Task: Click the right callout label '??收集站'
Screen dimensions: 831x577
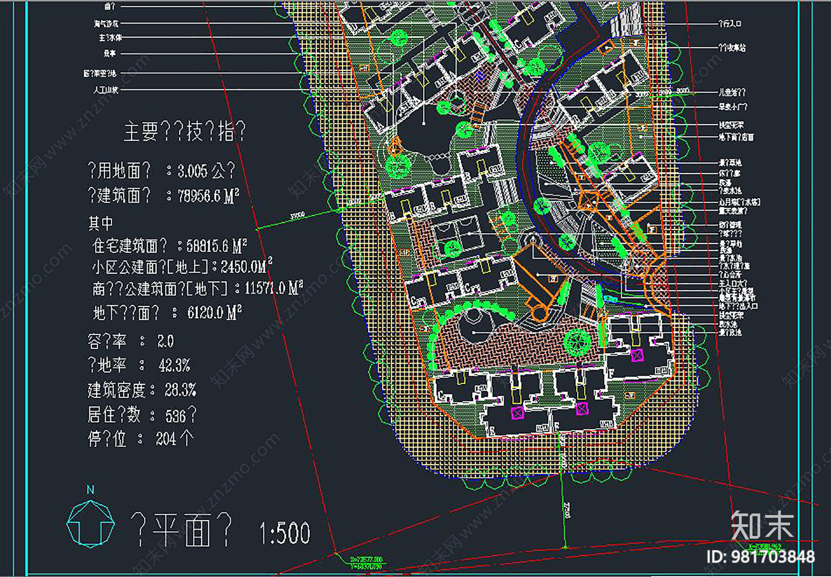Action: (732, 48)
